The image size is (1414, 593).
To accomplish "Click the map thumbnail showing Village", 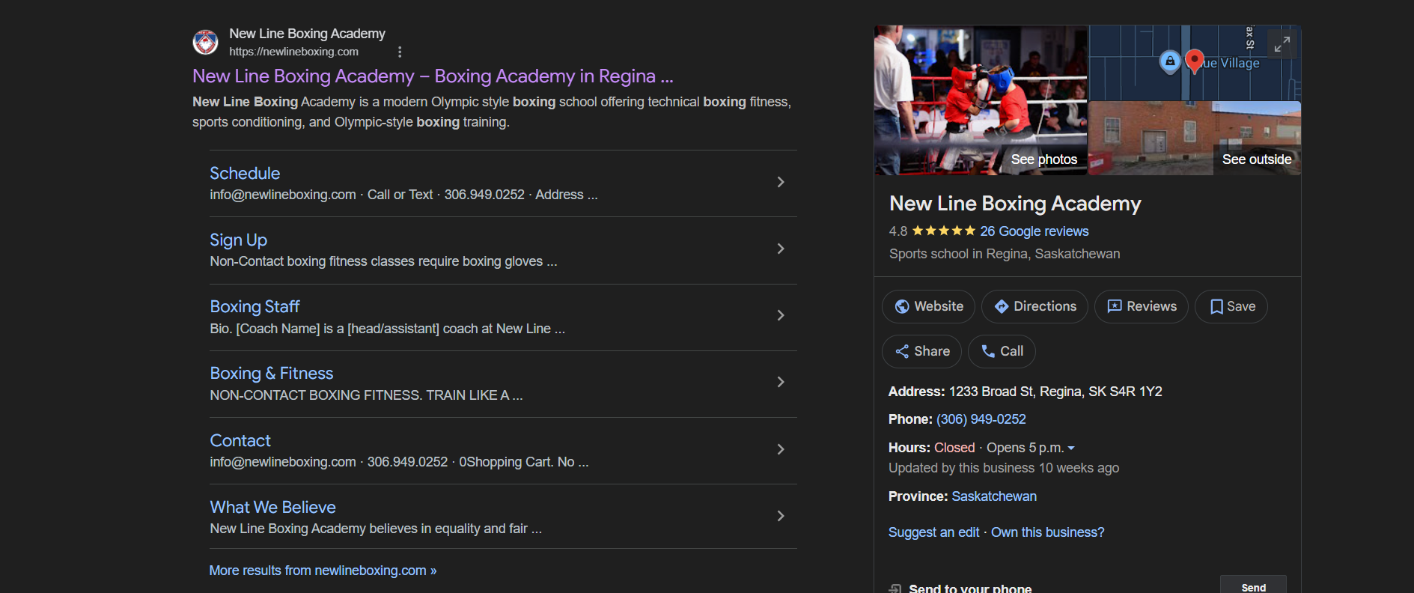I will click(x=1195, y=64).
